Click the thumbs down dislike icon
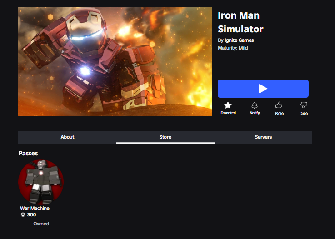This screenshot has height=239, width=335. tap(304, 105)
